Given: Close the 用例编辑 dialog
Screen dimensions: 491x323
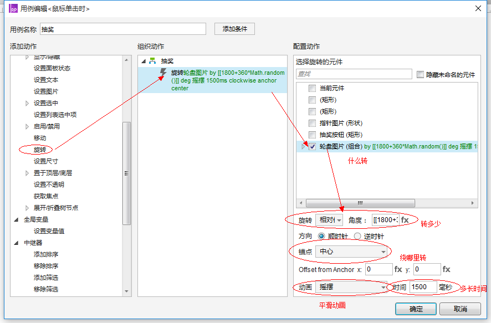Looking at the screenshot, I should click(x=478, y=8).
